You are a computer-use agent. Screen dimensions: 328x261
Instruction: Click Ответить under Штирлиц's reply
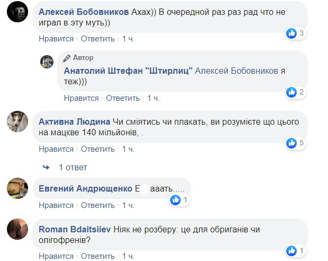tap(123, 98)
